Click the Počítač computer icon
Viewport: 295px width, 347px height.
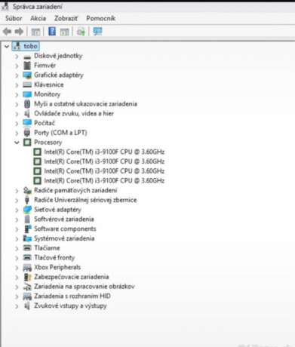pos(27,123)
